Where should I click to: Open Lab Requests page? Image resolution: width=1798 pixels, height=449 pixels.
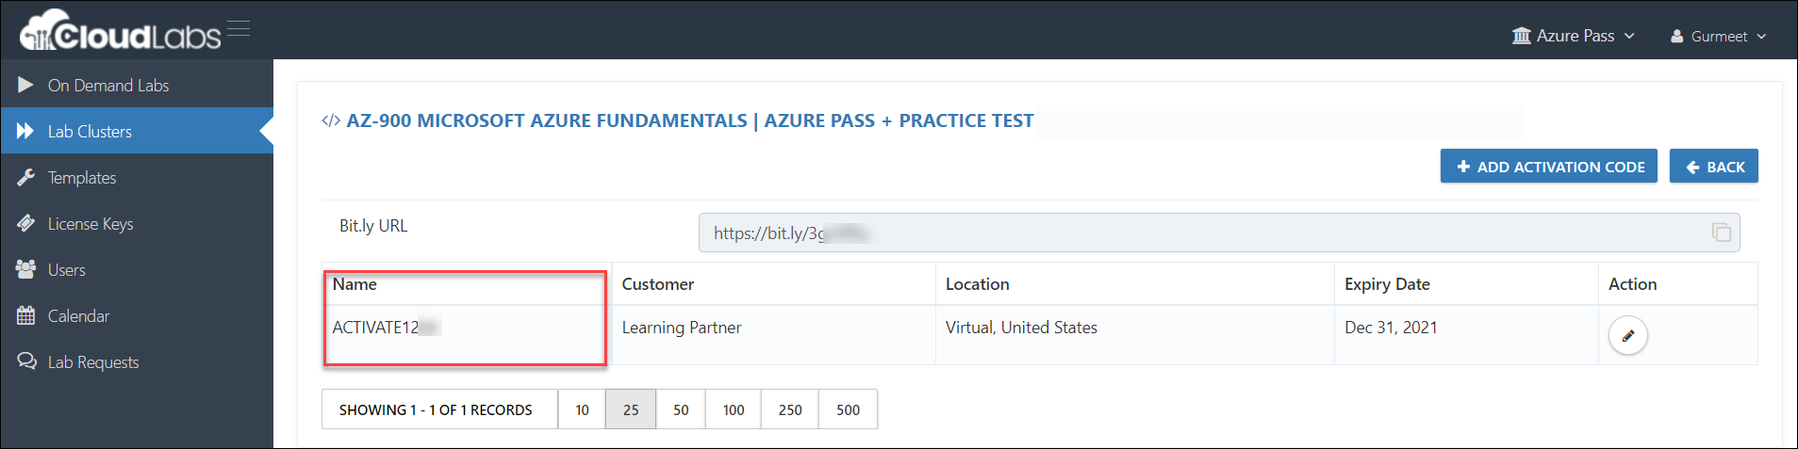pyautogui.click(x=137, y=361)
